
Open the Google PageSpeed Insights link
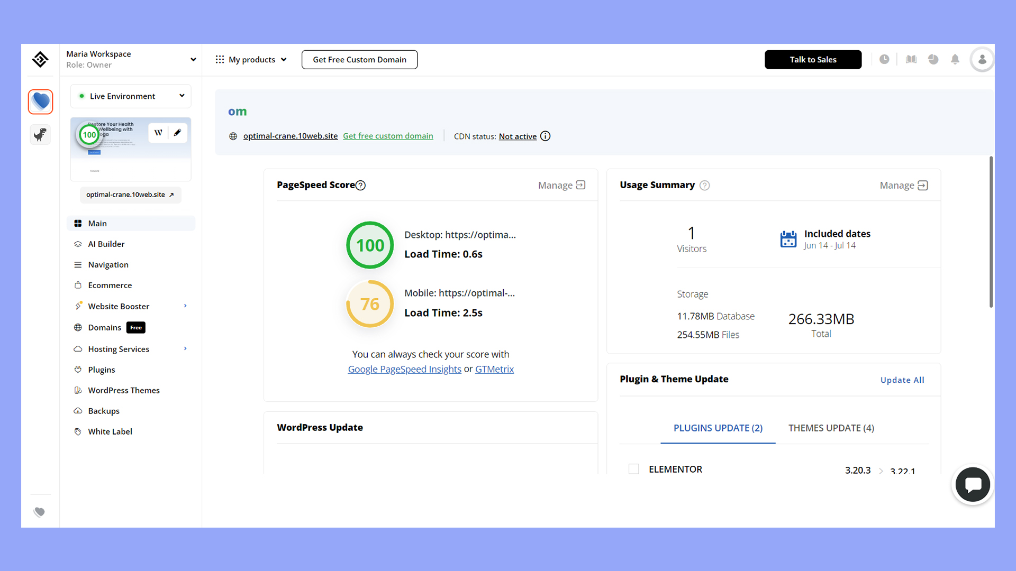(404, 370)
